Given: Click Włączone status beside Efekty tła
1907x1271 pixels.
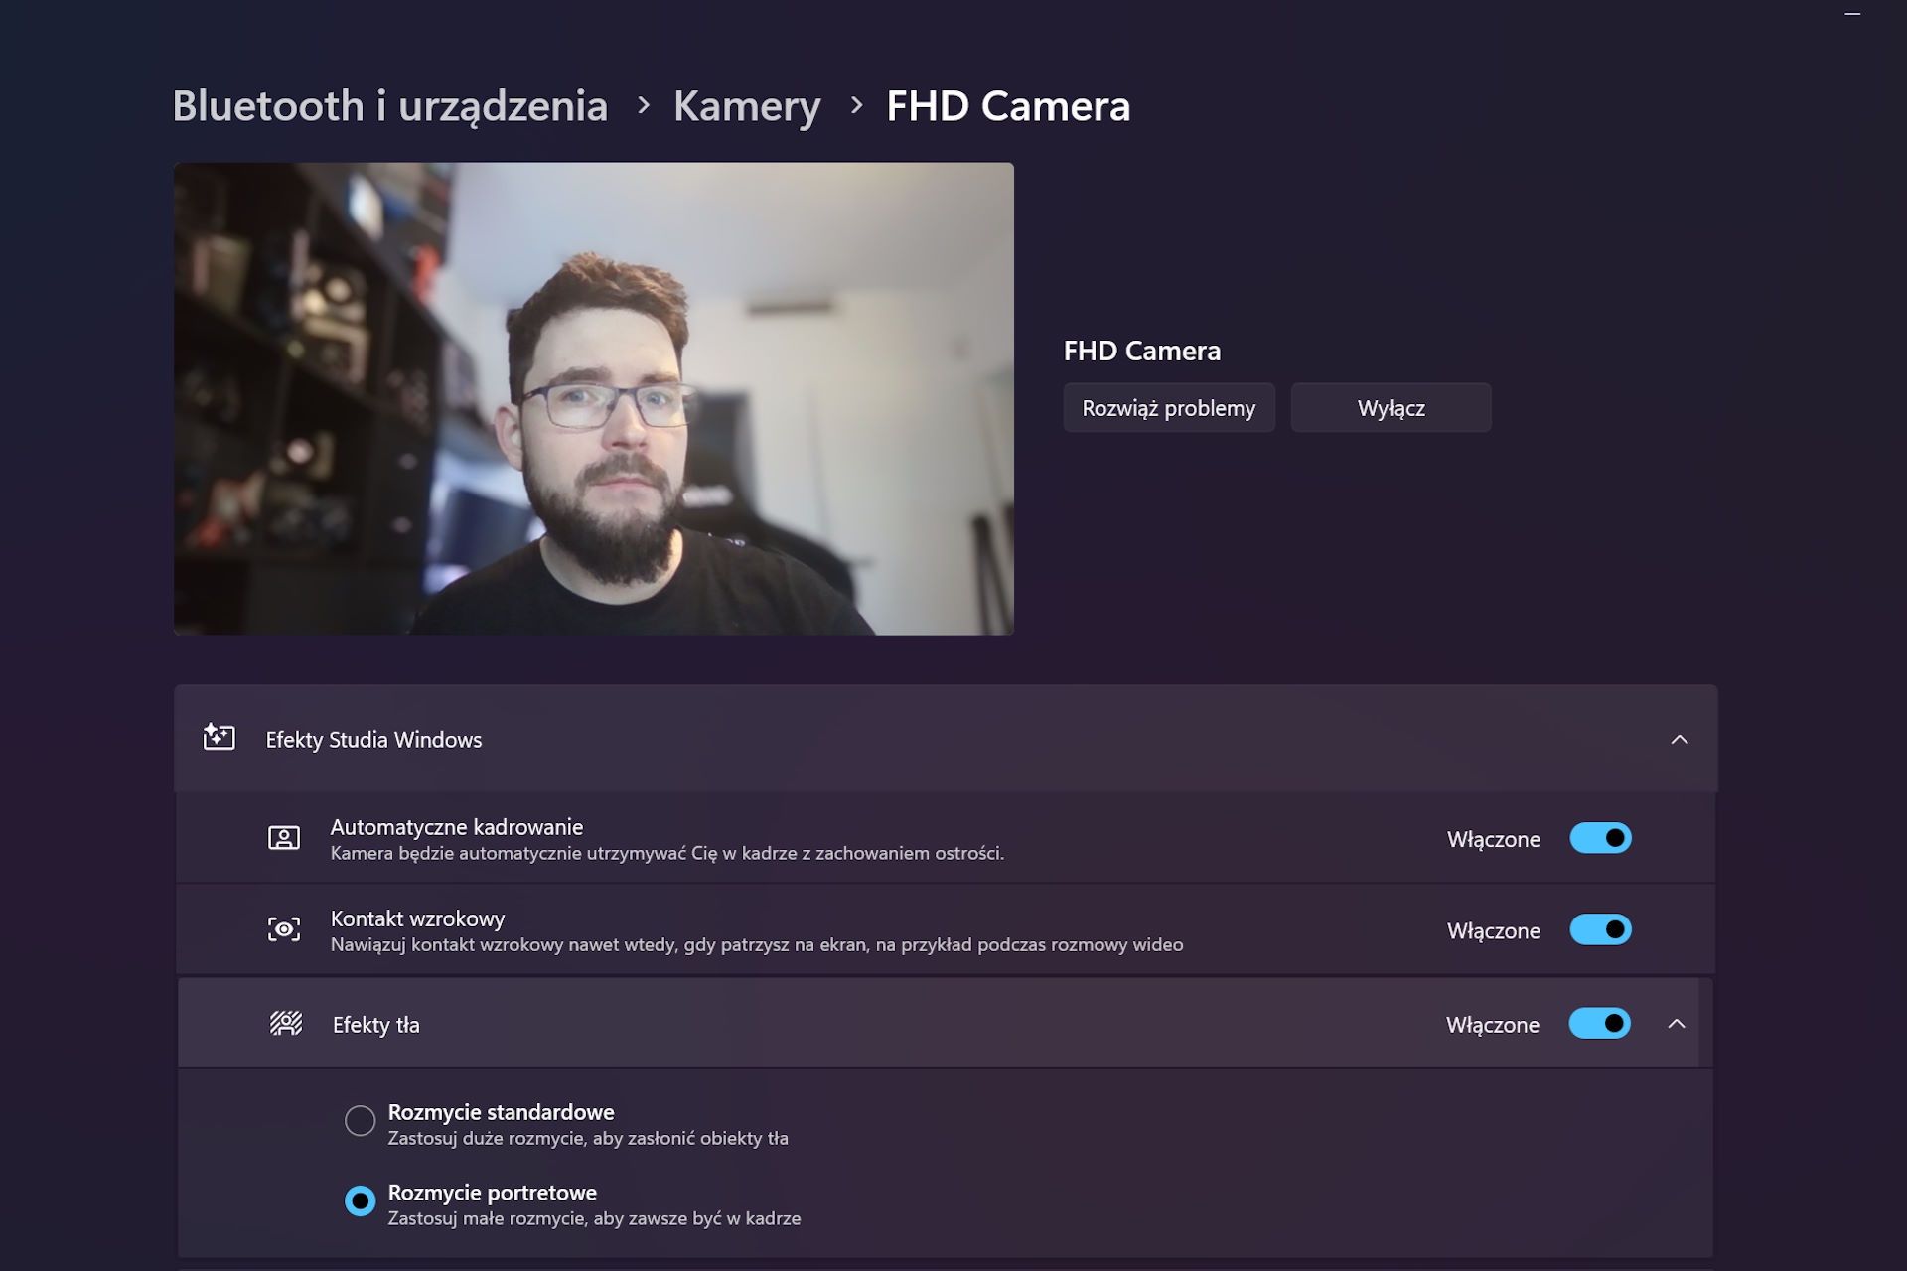Looking at the screenshot, I should click(1493, 1025).
